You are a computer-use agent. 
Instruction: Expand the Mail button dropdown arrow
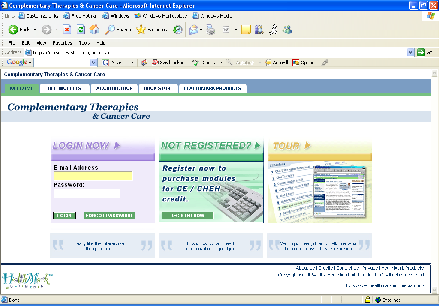[201, 30]
